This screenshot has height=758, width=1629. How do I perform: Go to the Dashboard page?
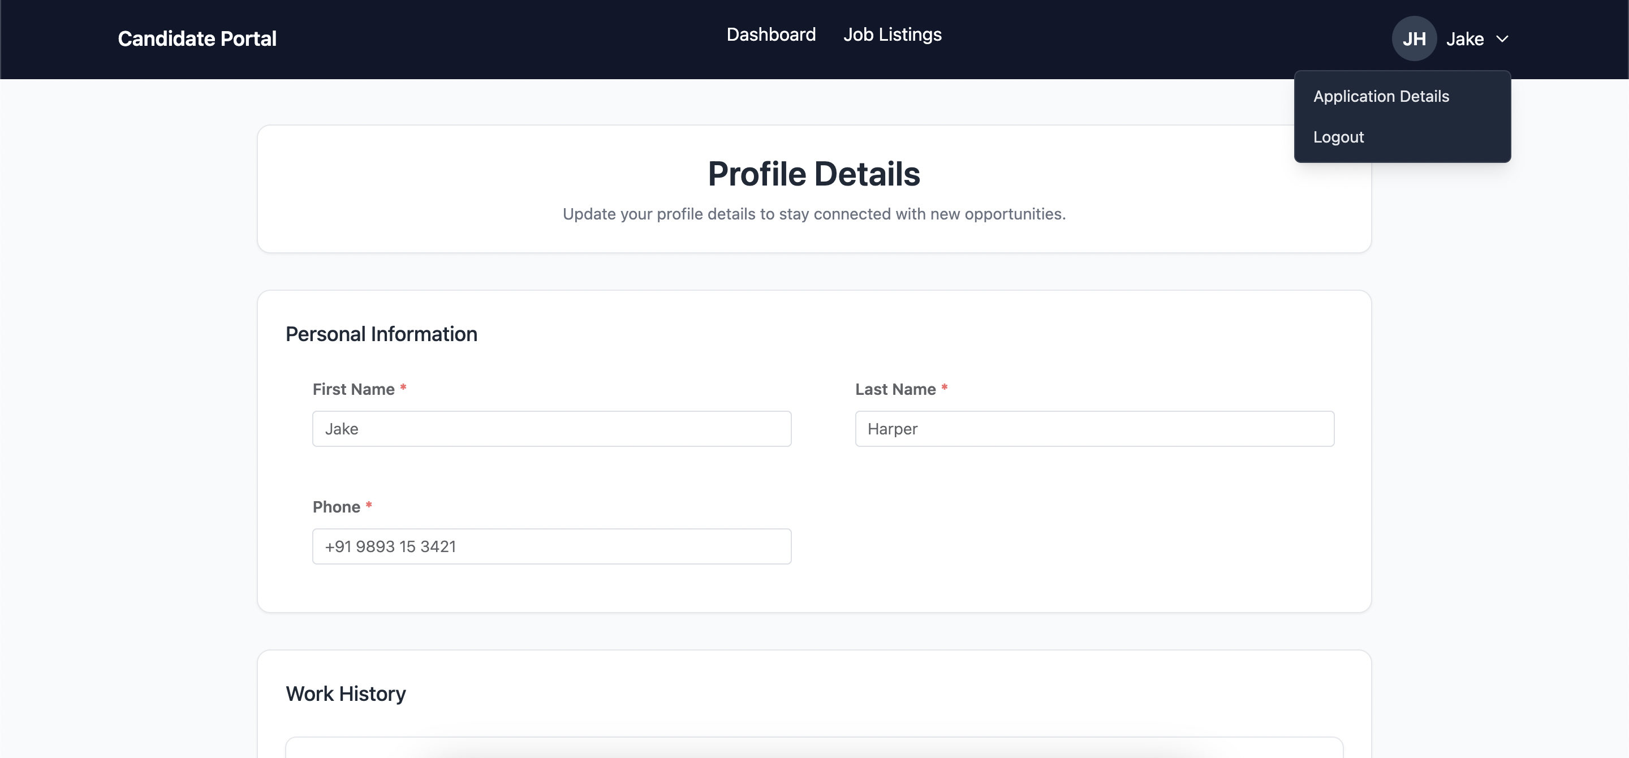coord(770,35)
